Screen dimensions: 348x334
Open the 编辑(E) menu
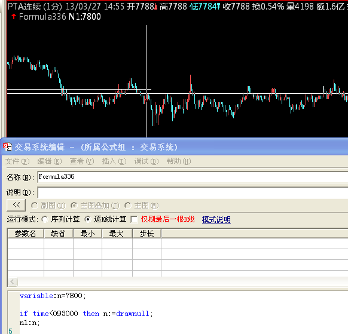(50, 161)
